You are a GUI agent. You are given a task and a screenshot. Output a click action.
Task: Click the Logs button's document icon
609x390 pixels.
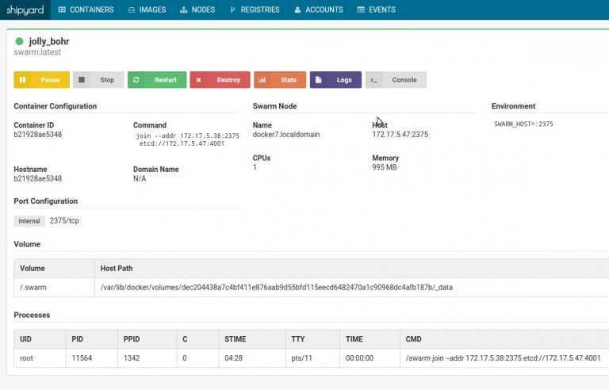tap(319, 79)
